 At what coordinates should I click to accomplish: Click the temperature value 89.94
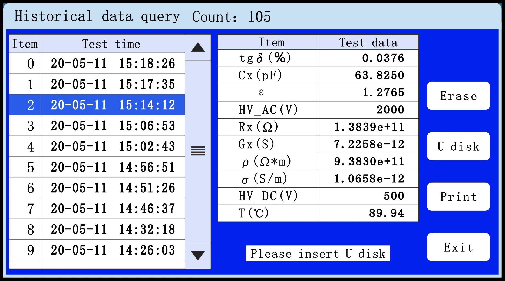click(x=368, y=213)
